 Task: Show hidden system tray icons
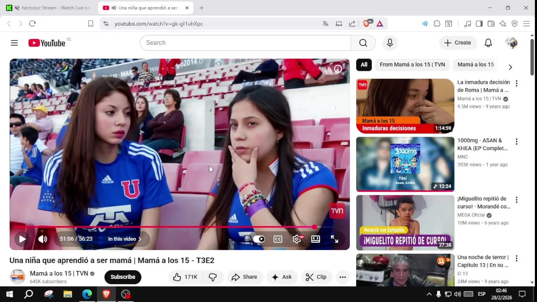tap(429, 294)
